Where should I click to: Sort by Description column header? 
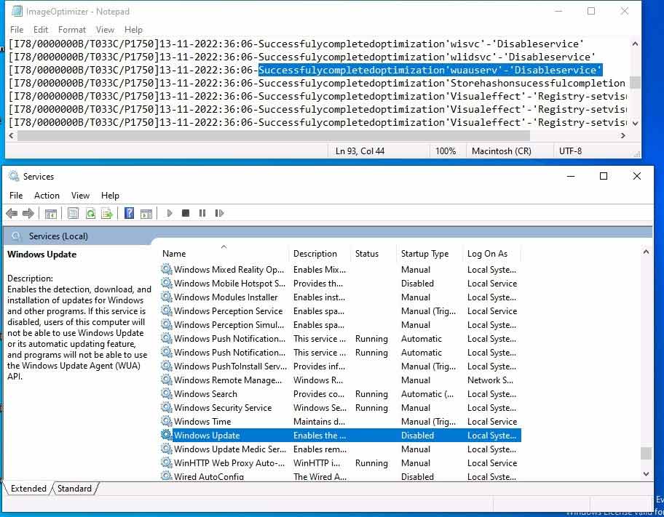pyautogui.click(x=320, y=254)
